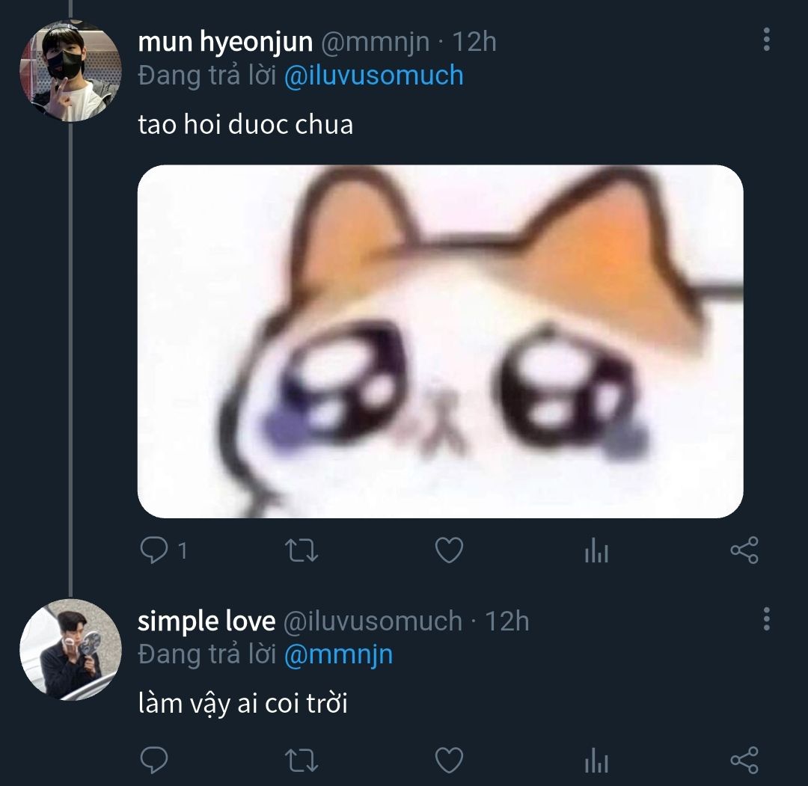
Task: Reply to simple love's tweet
Action: (155, 761)
